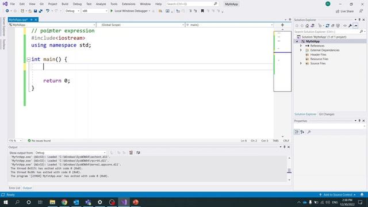Switch to the Git Changes tab
Viewport: 368px width, 207px height.
click(327, 114)
